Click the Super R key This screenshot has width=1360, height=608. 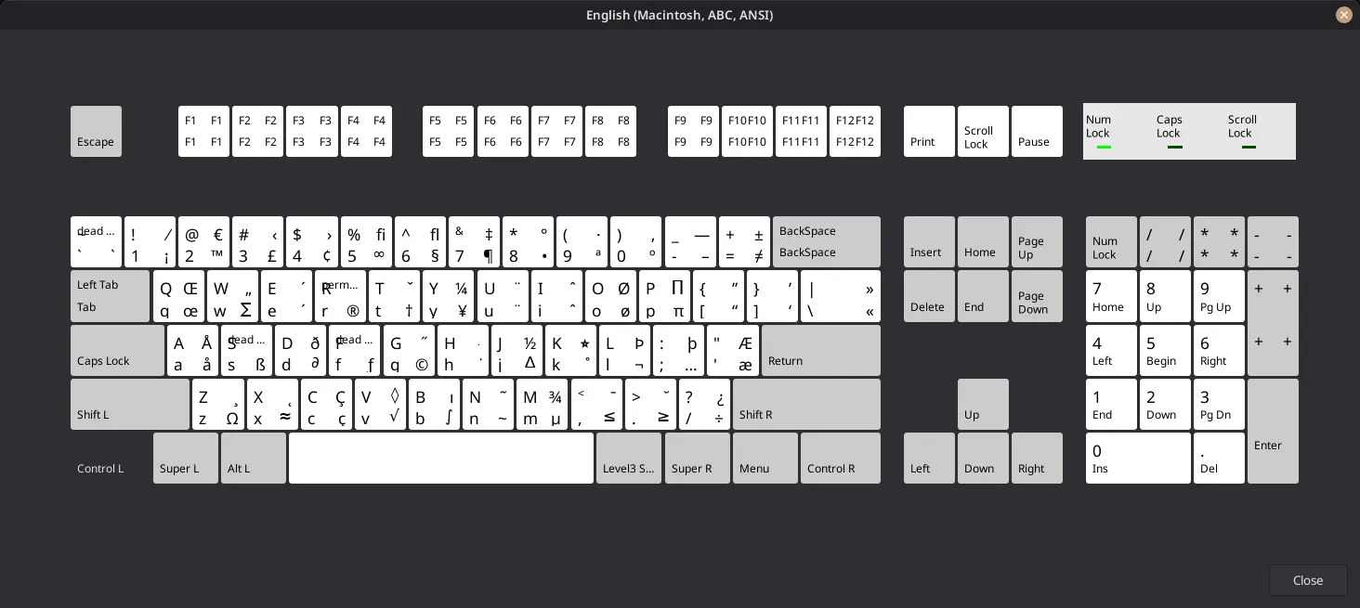click(x=698, y=458)
